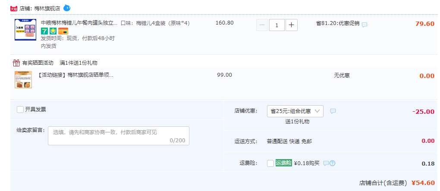The height and width of the screenshot is (191, 440).
Task: Click the green shield guarantee badge
Action: click(x=53, y=31)
